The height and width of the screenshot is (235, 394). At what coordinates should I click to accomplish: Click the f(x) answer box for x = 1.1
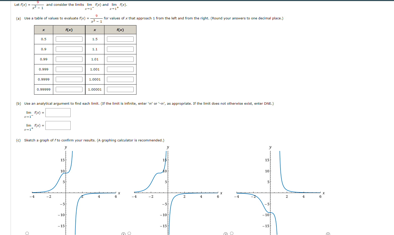(x=120, y=49)
